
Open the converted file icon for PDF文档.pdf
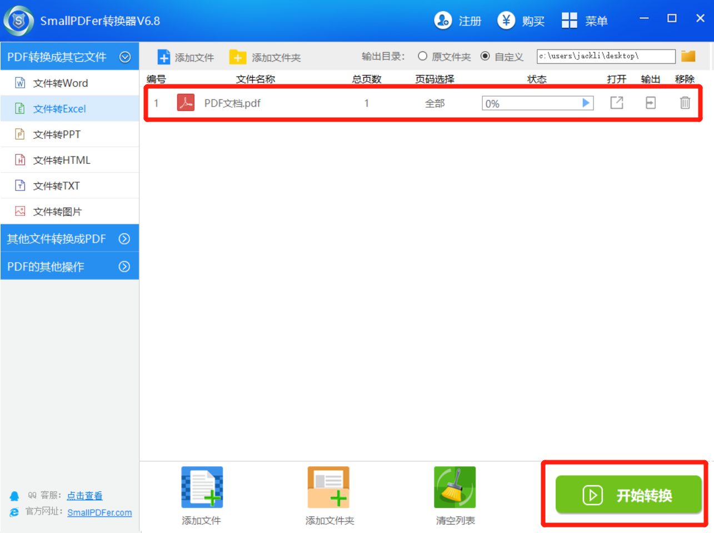pos(617,103)
